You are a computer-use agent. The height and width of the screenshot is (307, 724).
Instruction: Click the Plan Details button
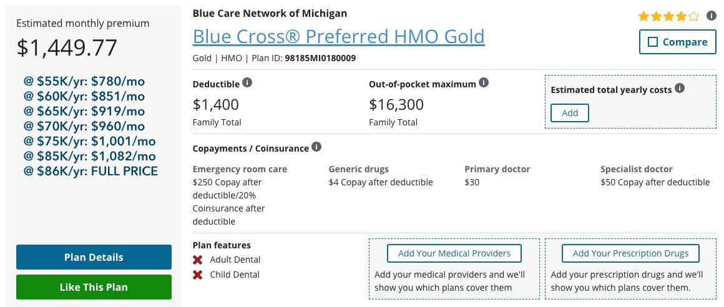[x=94, y=257]
